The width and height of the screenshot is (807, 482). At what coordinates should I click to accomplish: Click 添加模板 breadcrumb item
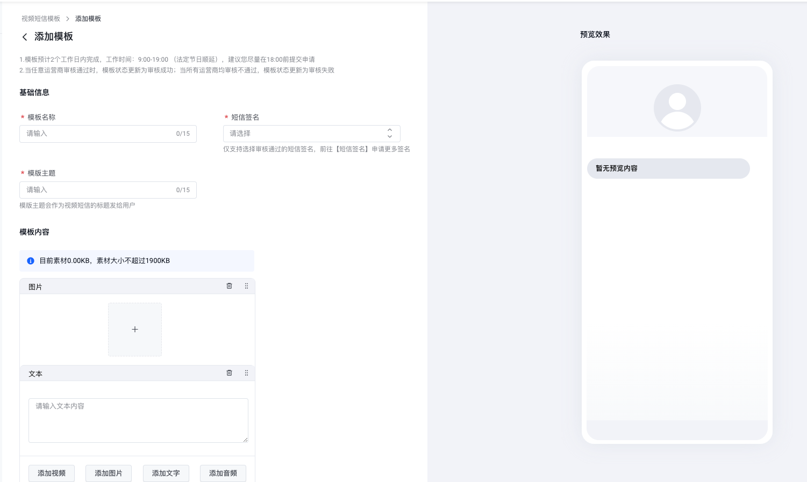(x=88, y=19)
